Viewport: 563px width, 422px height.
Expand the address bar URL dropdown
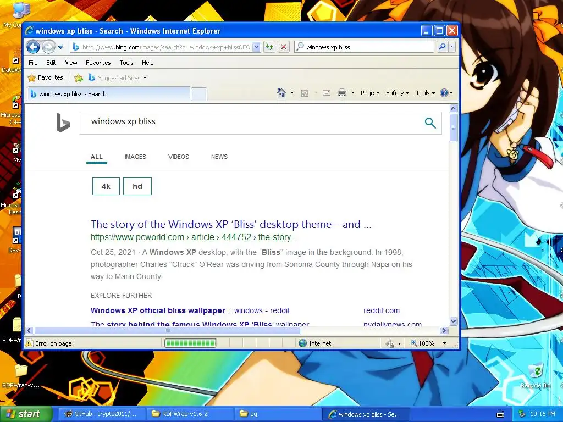click(x=256, y=47)
